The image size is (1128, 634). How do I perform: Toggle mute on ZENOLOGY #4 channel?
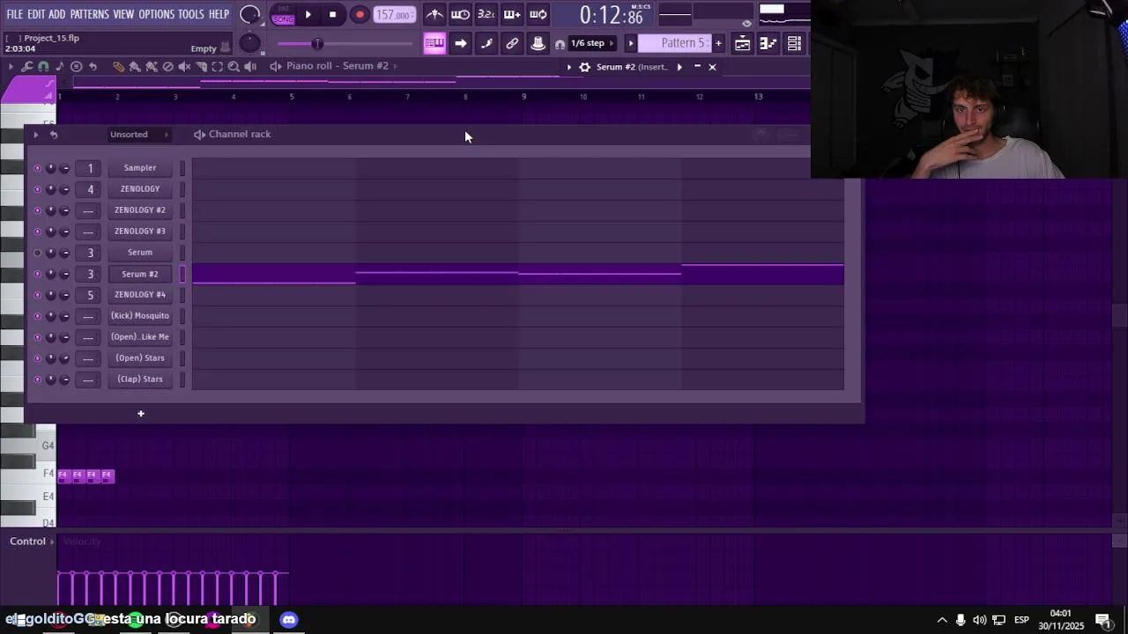(x=37, y=295)
